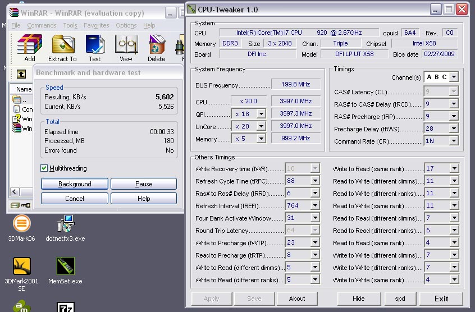Click the key icon in WinRAR status bar
Image resolution: width=475 pixels, height=312 pixels.
(26, 205)
